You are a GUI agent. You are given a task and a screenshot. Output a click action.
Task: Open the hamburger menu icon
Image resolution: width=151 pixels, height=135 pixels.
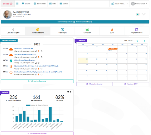point(17,4)
